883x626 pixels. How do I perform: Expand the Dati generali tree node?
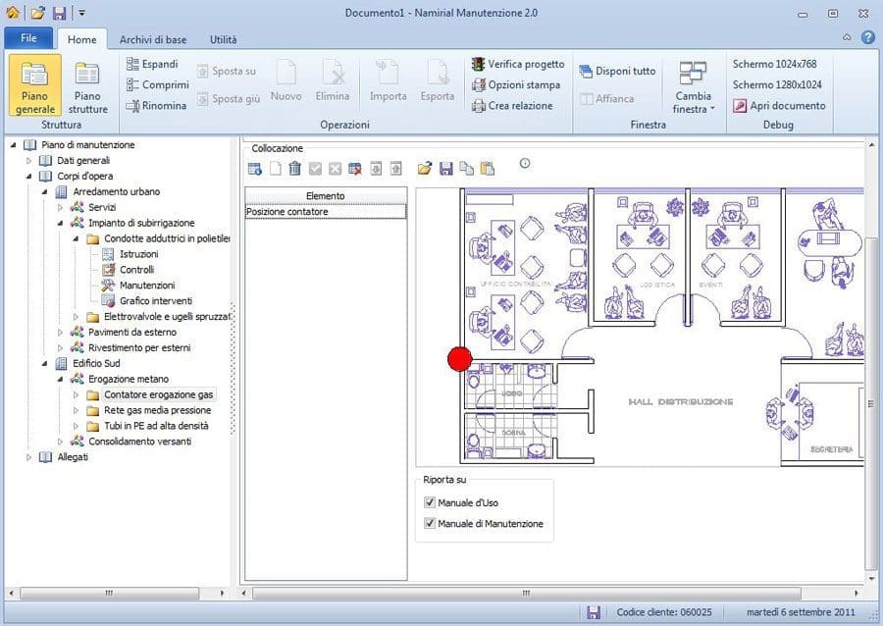pyautogui.click(x=29, y=160)
